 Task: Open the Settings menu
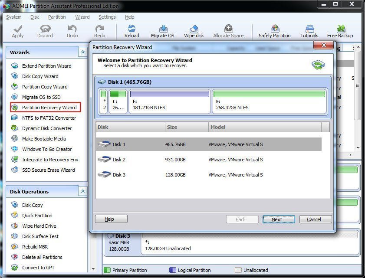[107, 17]
